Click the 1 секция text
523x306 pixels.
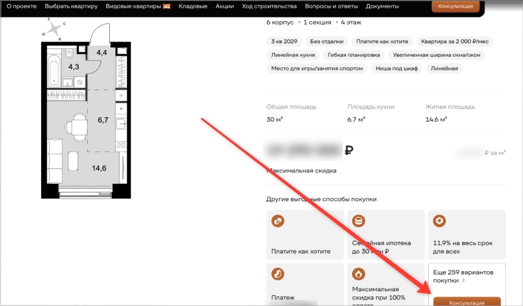coord(317,22)
